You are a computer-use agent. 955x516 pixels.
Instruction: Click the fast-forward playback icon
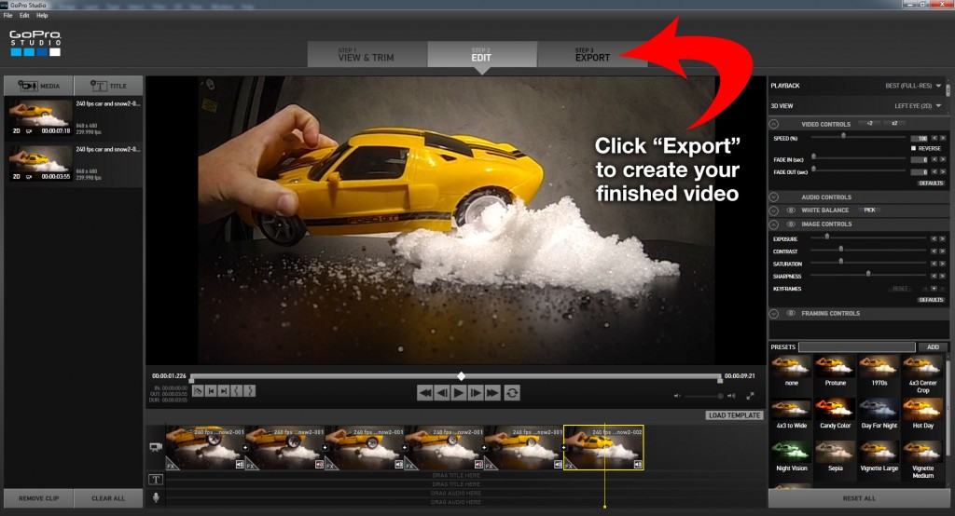(492, 393)
